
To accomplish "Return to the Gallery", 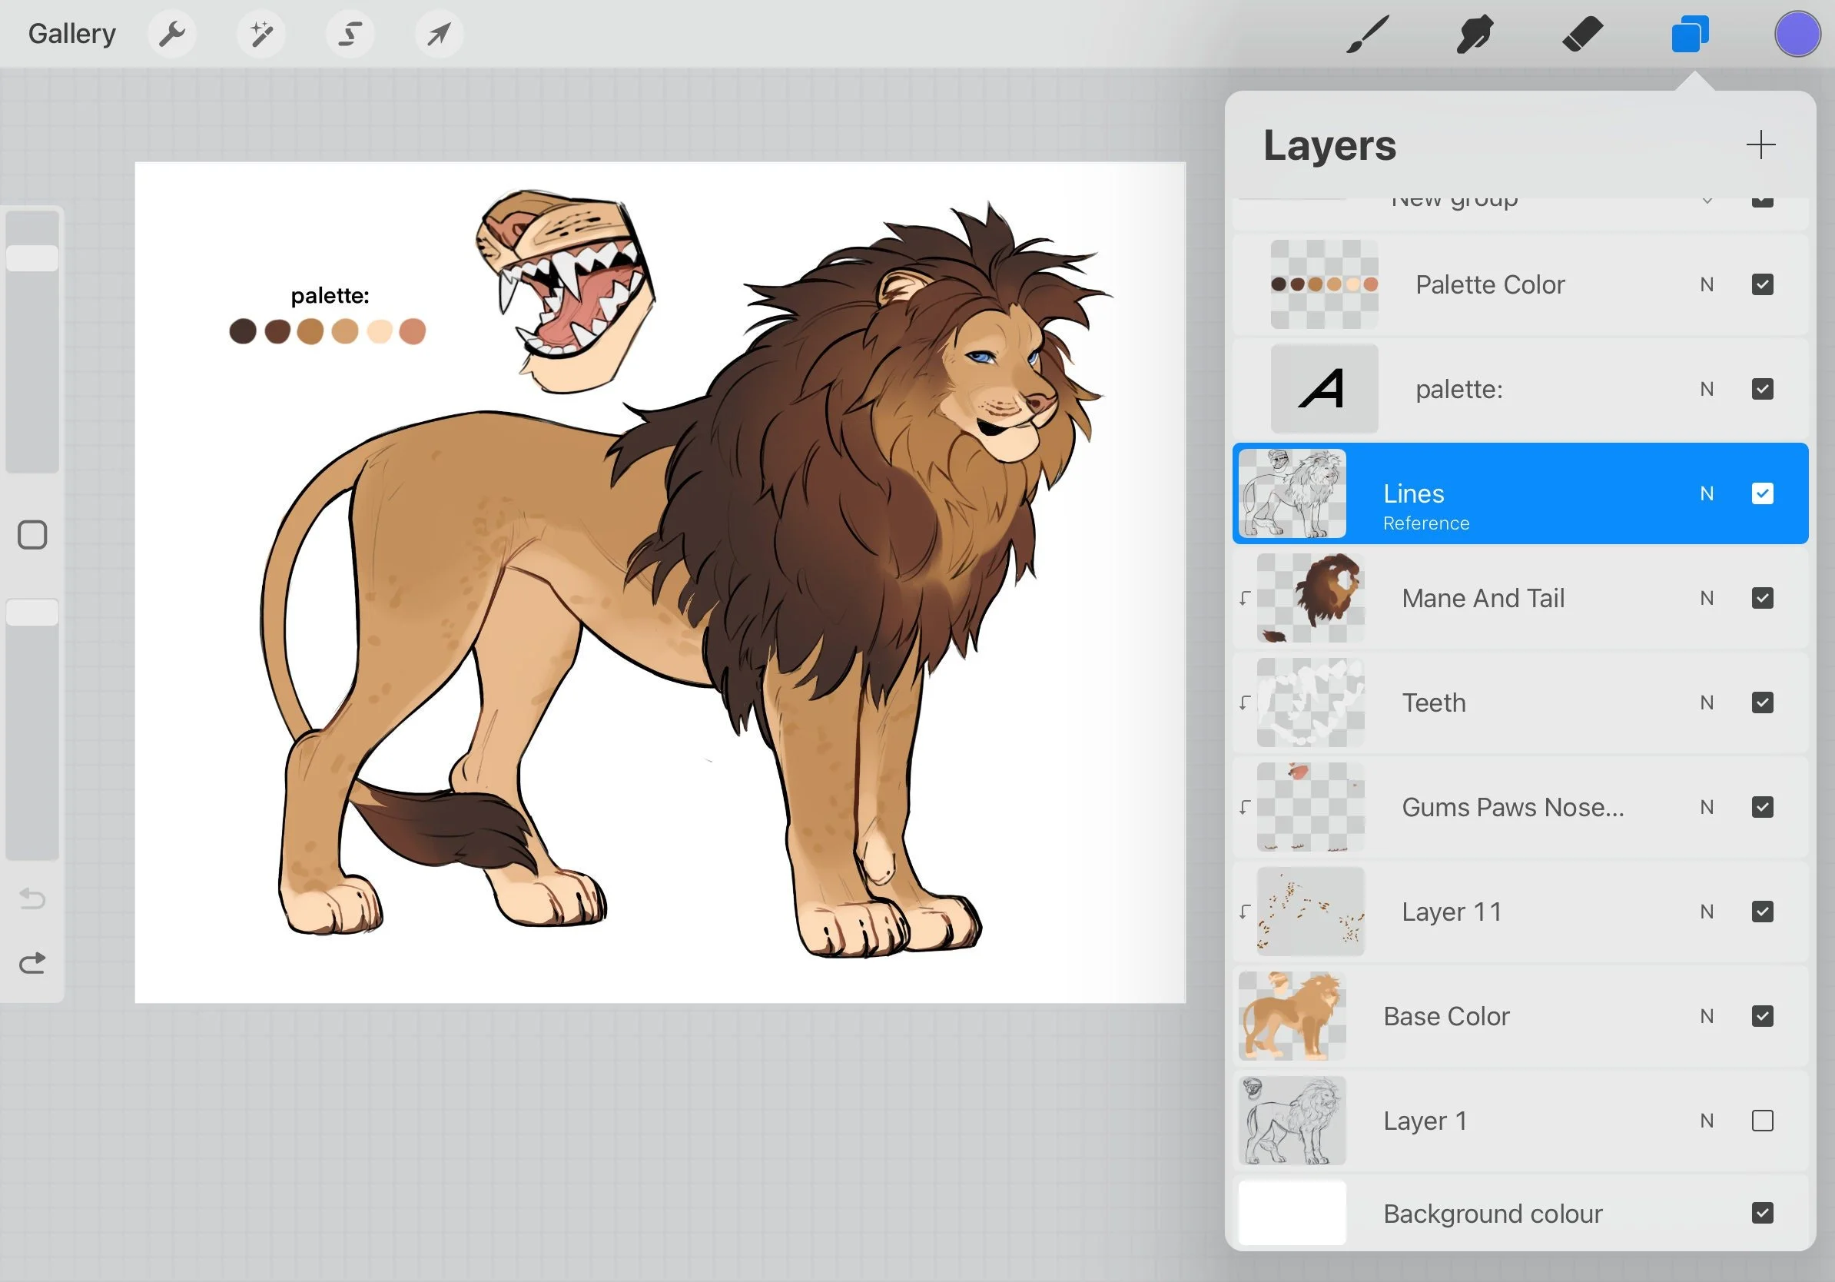I will (x=72, y=35).
